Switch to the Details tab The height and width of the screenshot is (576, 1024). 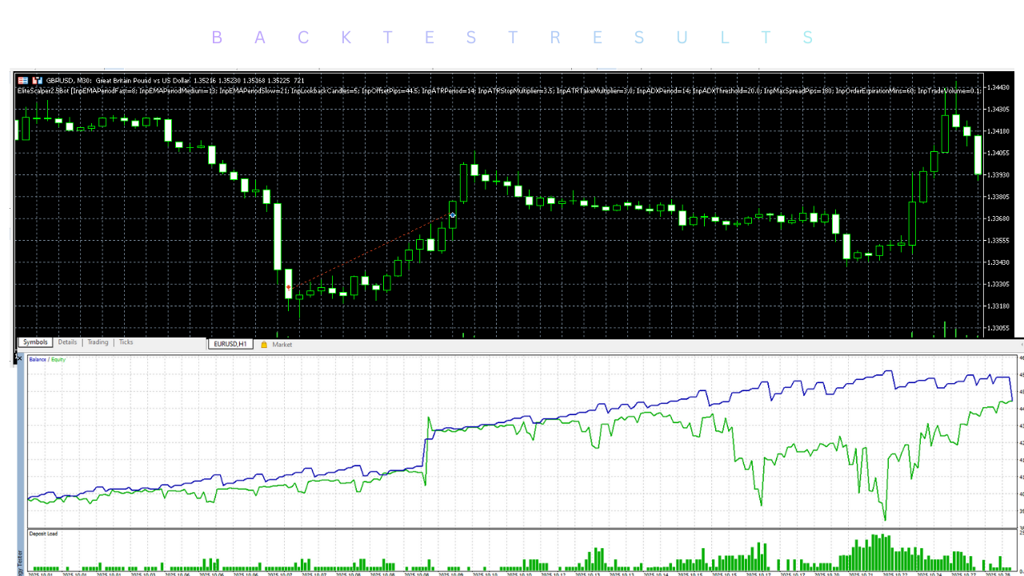(67, 342)
